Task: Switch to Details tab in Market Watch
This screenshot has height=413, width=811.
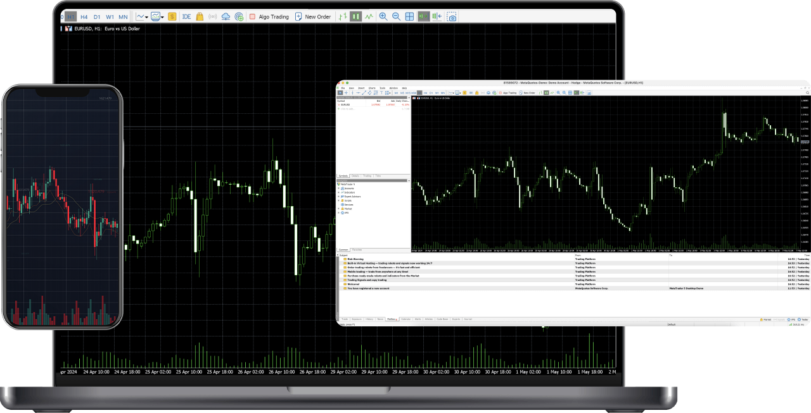Action: [x=355, y=175]
